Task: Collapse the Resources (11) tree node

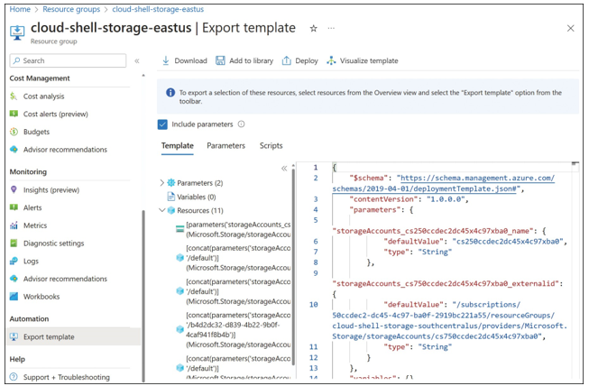Action: pyautogui.click(x=161, y=210)
